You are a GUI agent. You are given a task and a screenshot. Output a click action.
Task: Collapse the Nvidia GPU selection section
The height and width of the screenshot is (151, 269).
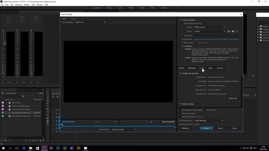click(x=181, y=73)
